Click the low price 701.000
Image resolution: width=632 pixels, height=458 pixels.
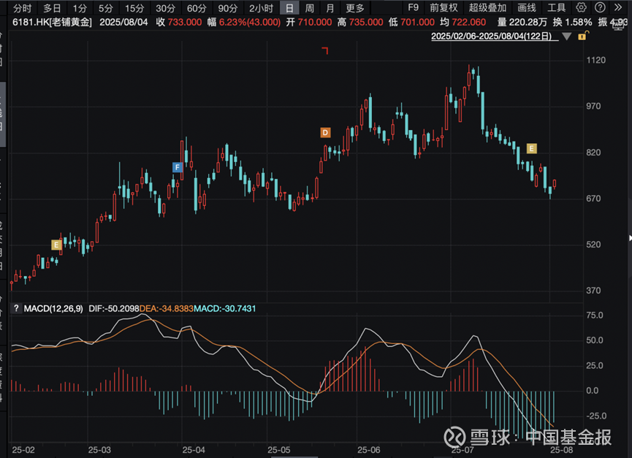[418, 22]
